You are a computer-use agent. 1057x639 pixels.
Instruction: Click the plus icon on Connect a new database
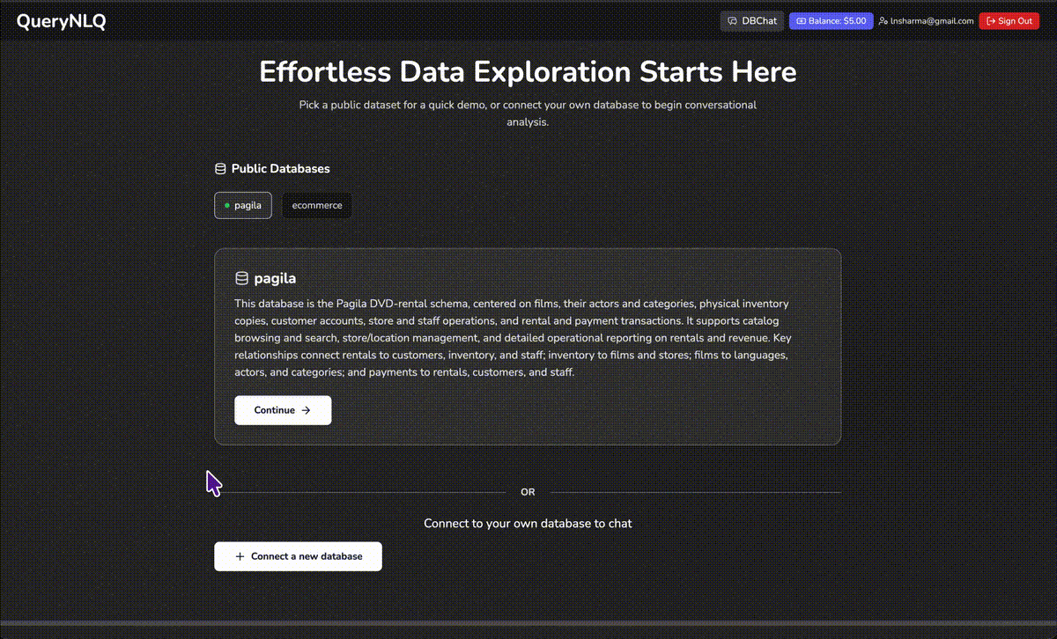[240, 556]
